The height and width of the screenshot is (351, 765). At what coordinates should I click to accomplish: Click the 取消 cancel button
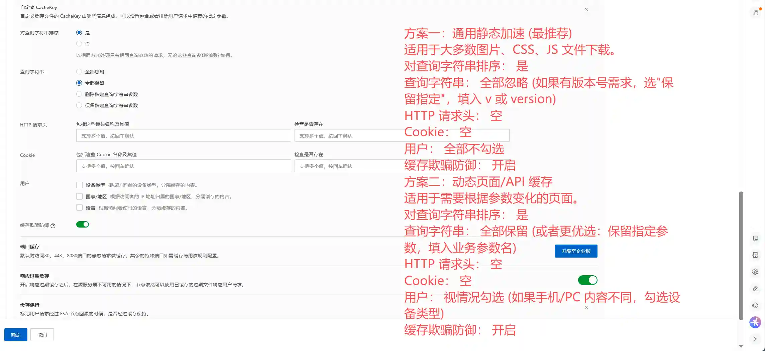pyautogui.click(x=42, y=335)
